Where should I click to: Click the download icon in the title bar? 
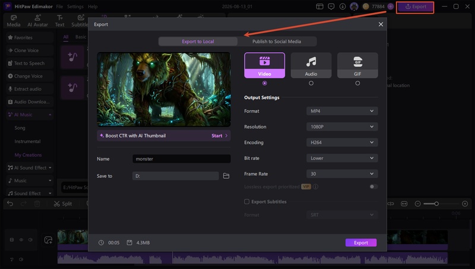tap(343, 7)
